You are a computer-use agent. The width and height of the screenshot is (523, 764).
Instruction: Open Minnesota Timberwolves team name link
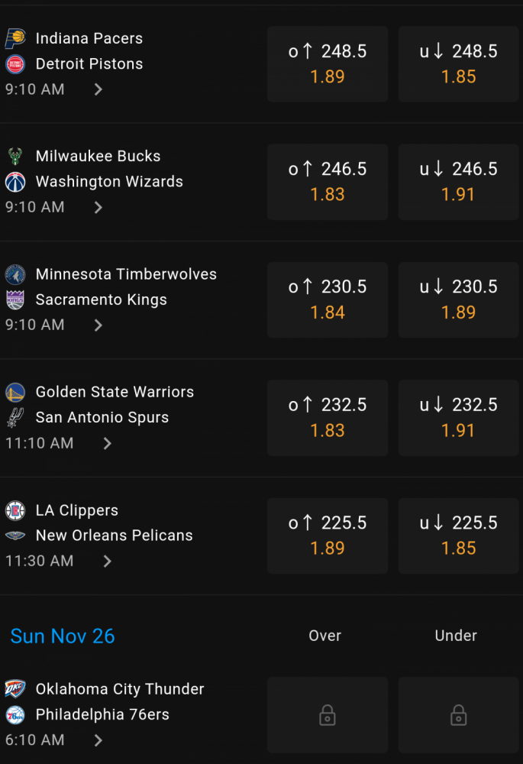point(126,274)
